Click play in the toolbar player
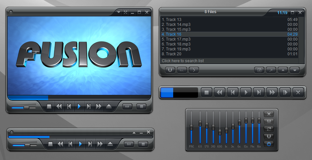The width and height of the screenshot is (312, 160). (246, 92)
